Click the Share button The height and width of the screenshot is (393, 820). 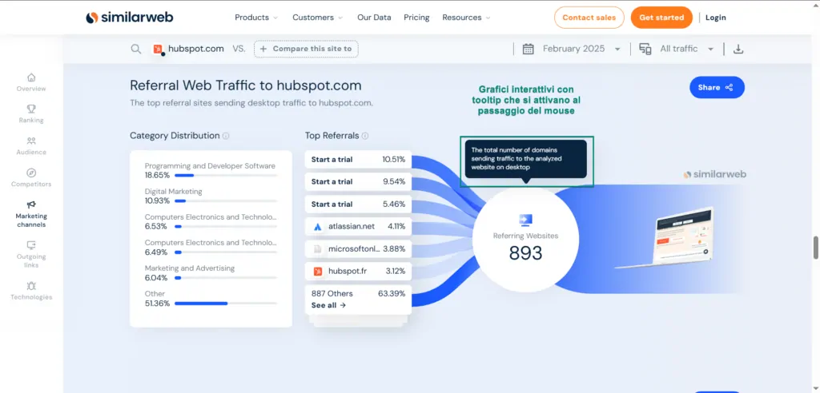point(717,87)
